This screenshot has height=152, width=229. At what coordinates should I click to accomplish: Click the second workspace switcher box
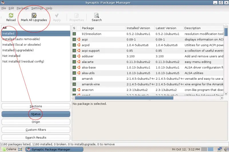pos(210,149)
